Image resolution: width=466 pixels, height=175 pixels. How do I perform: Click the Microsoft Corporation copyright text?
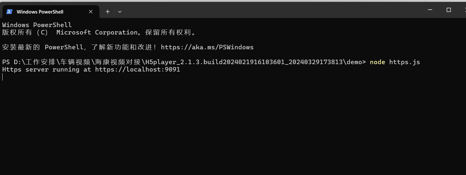pos(97,33)
